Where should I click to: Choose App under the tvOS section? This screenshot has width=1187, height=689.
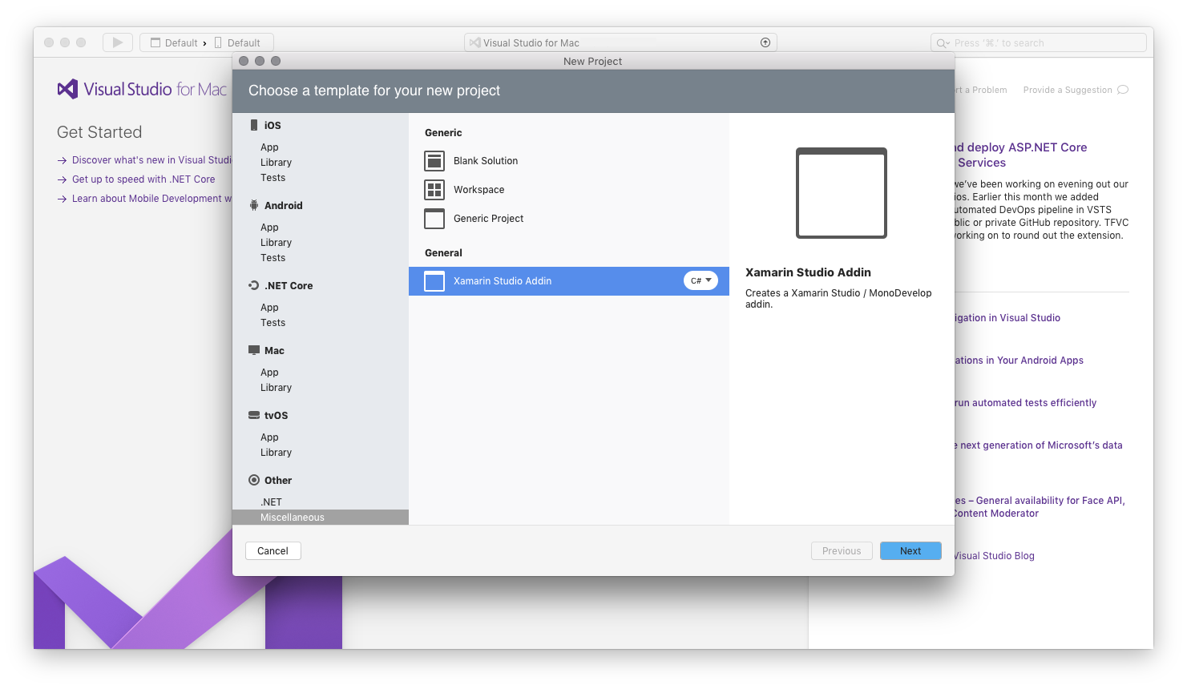pyautogui.click(x=269, y=437)
